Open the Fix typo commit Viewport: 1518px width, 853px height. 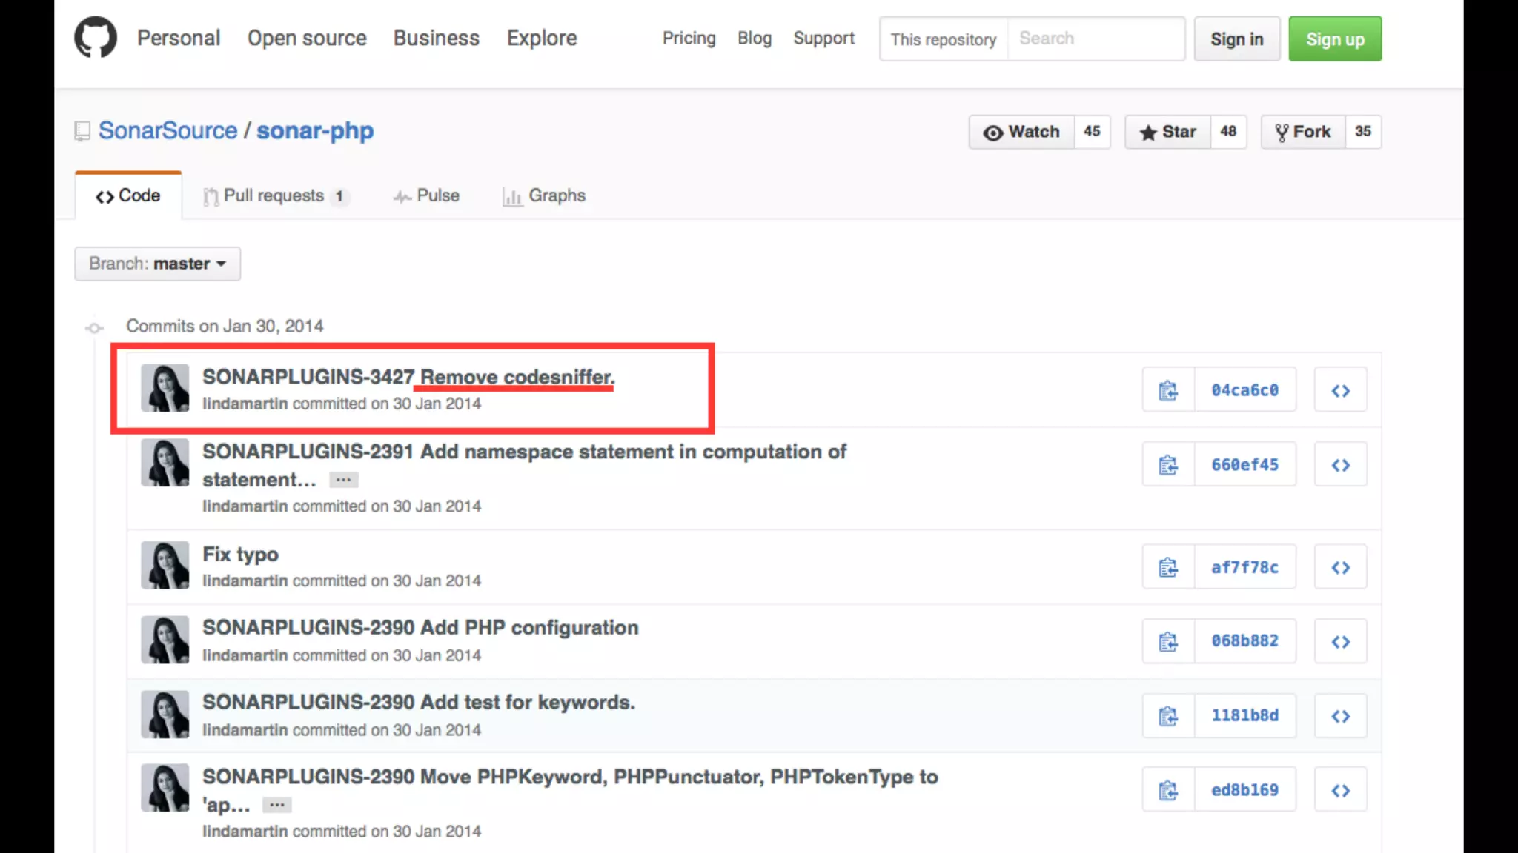(241, 554)
